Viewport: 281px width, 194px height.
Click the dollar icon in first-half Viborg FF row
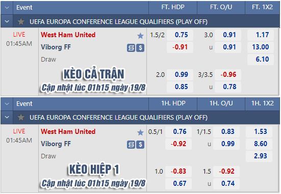click(140, 145)
